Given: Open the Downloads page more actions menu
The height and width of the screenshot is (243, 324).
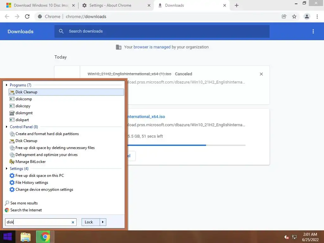Looking at the screenshot, I should click(313, 31).
